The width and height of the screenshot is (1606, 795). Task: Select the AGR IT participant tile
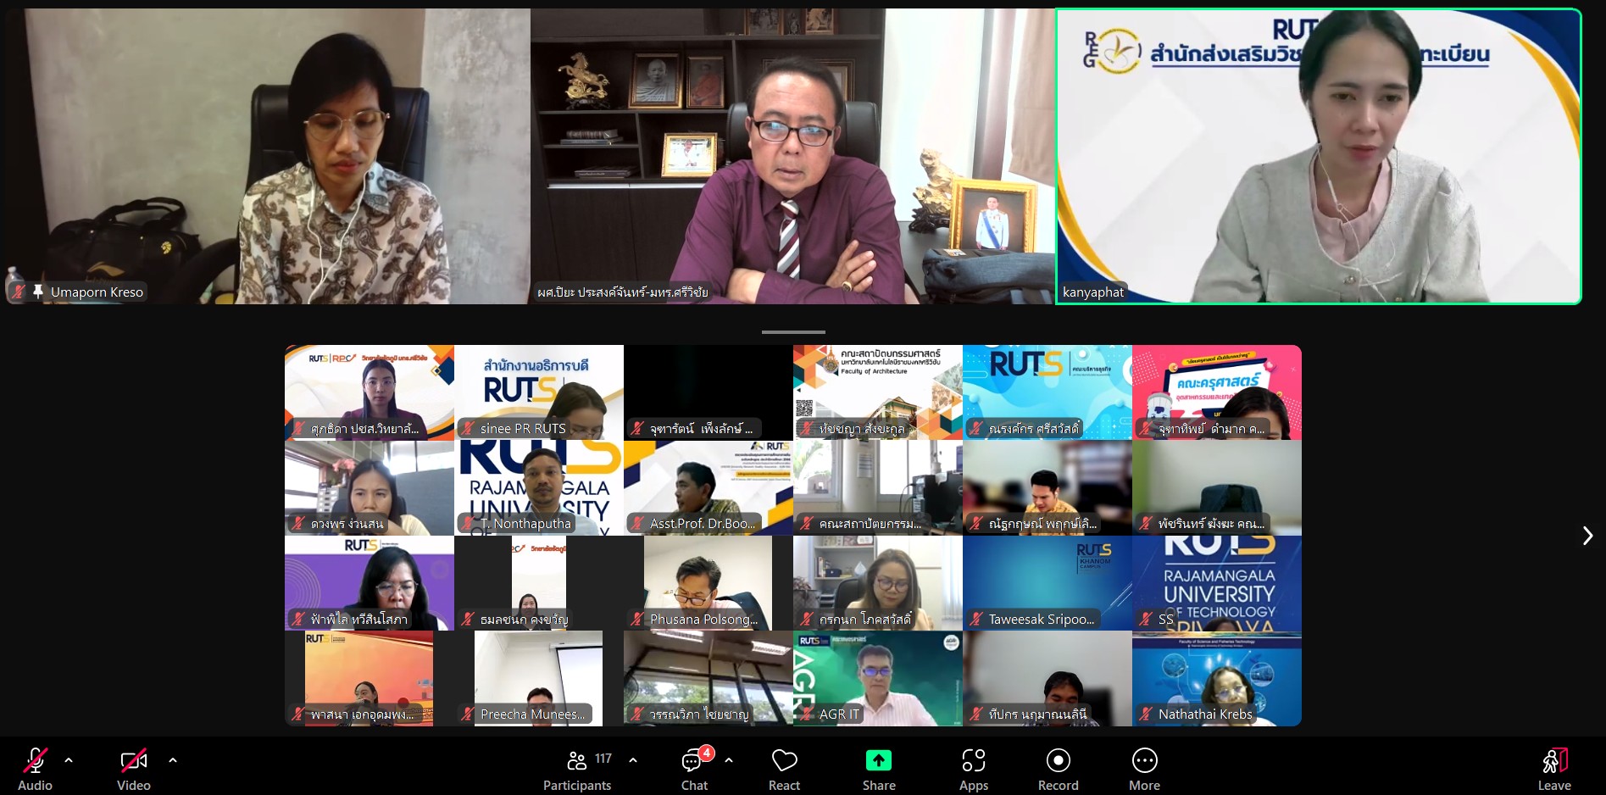(x=877, y=678)
